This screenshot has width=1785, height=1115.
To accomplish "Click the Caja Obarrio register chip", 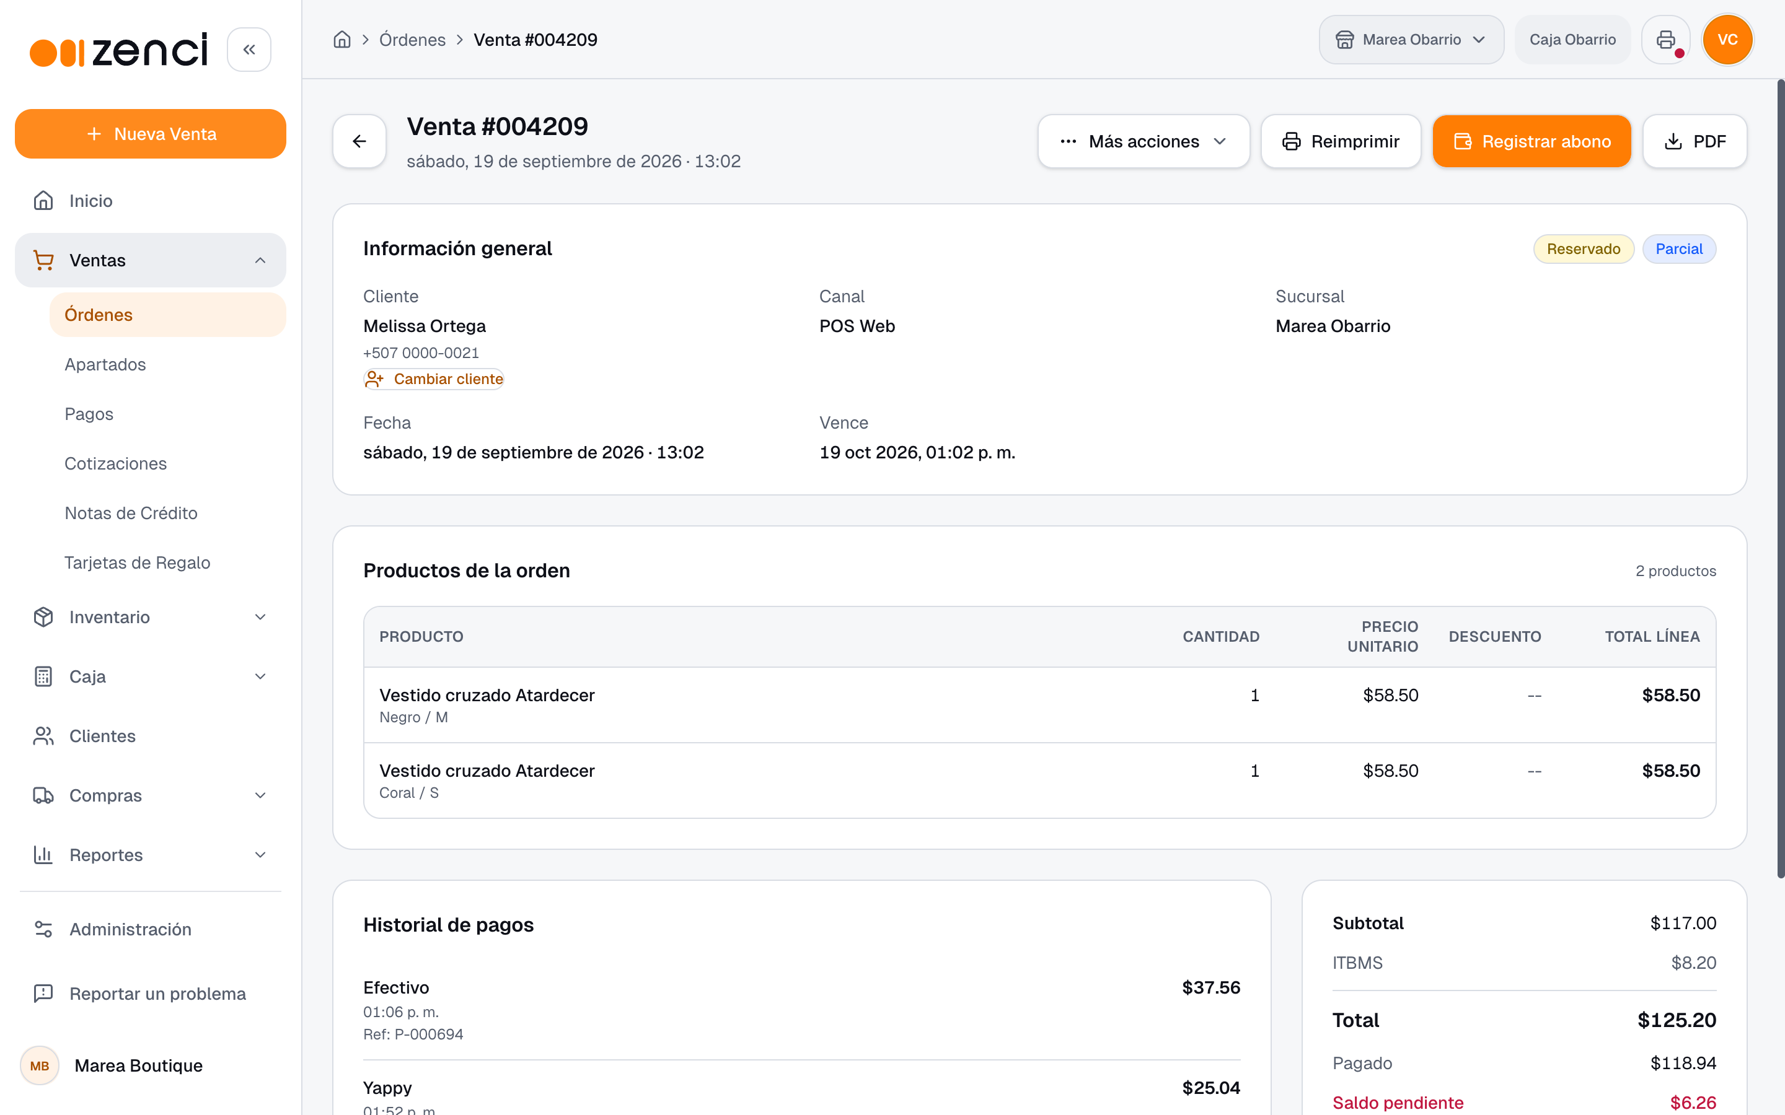I will pos(1572,40).
